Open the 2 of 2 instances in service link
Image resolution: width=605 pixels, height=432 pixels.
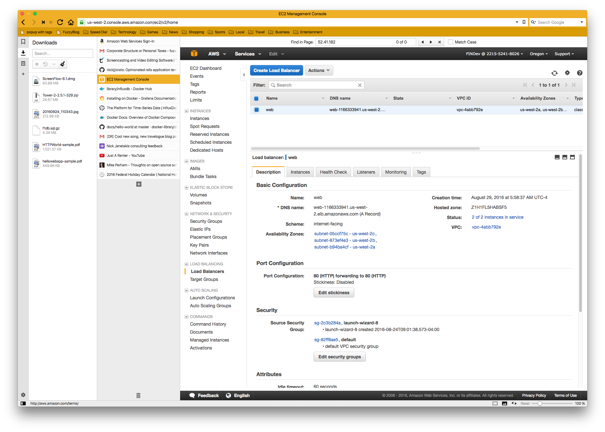tap(497, 217)
